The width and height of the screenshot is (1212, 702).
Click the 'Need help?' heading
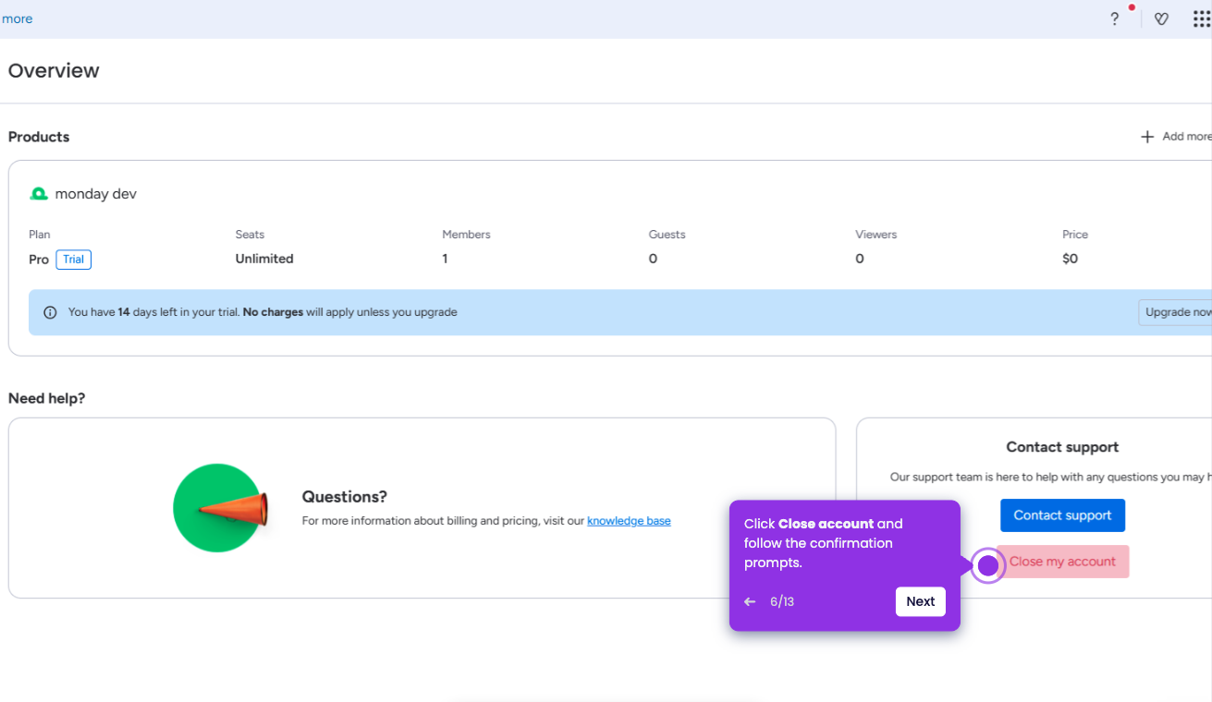click(x=47, y=398)
